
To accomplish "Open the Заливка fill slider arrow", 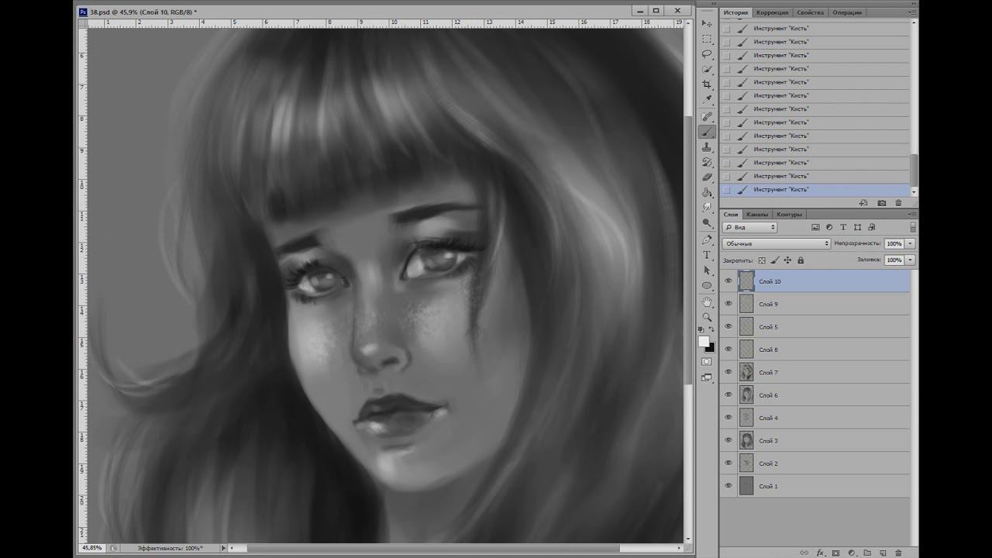I will click(x=910, y=260).
